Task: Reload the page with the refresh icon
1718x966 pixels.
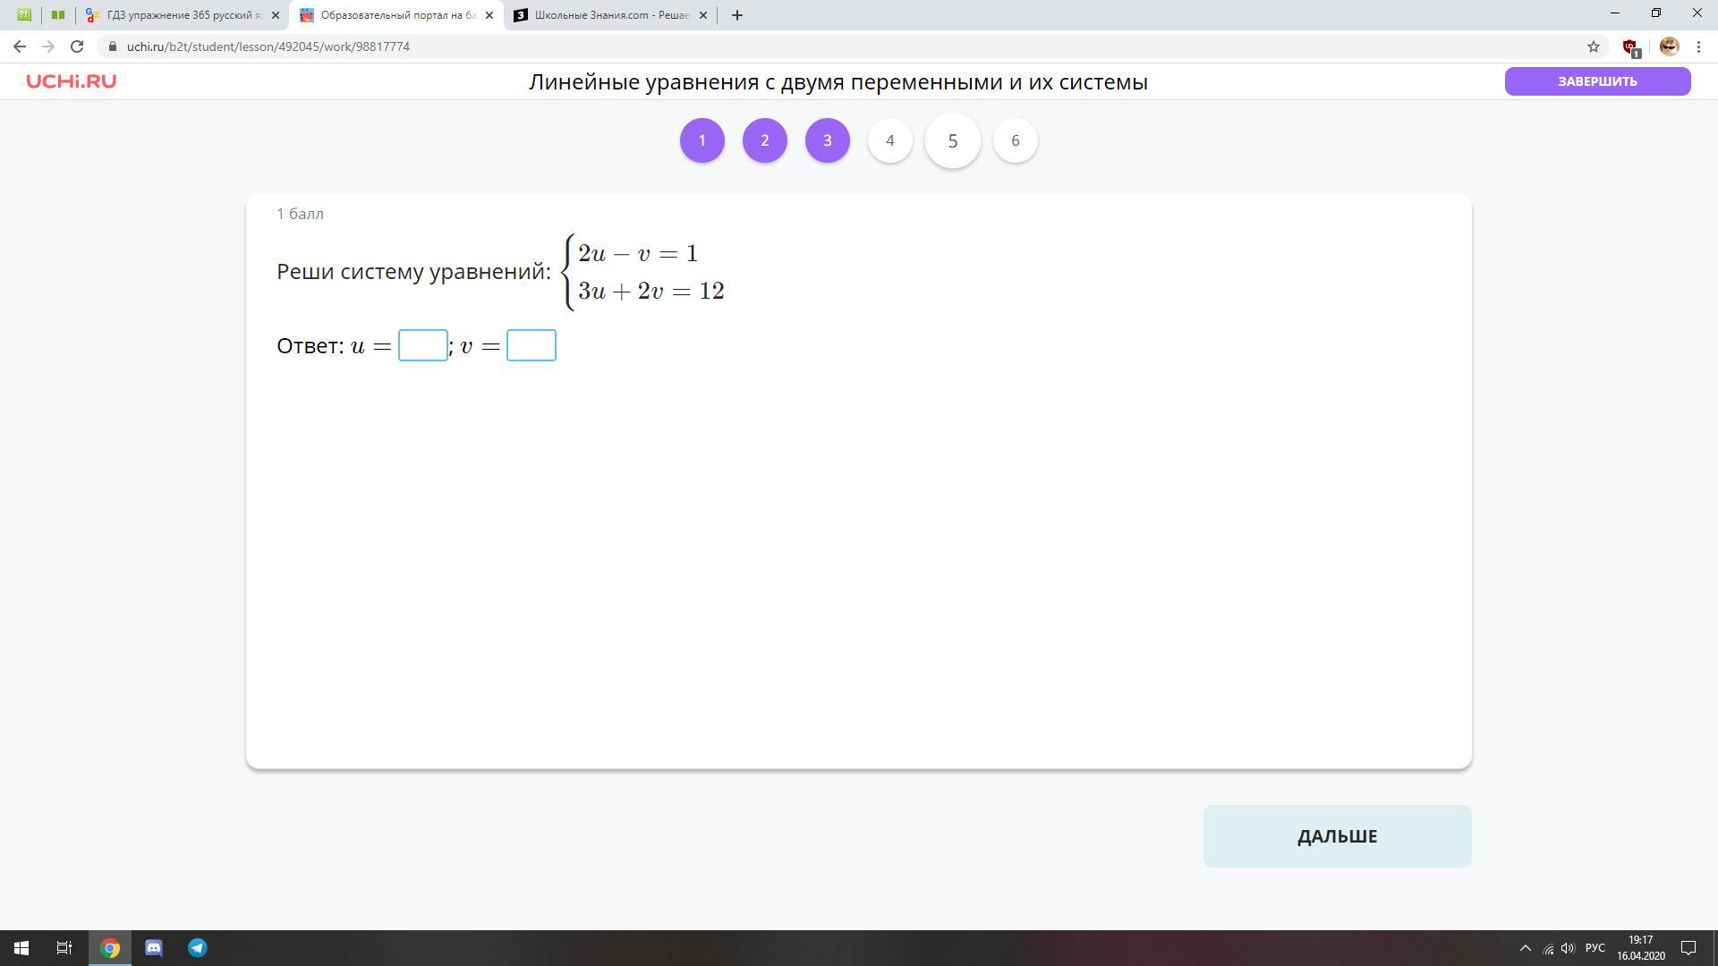Action: (77, 47)
